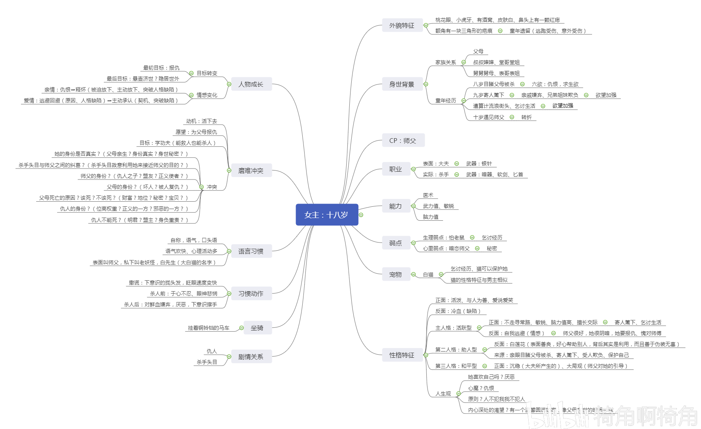
Task: Select the 磨难冲突 branch node
Action: click(251, 171)
